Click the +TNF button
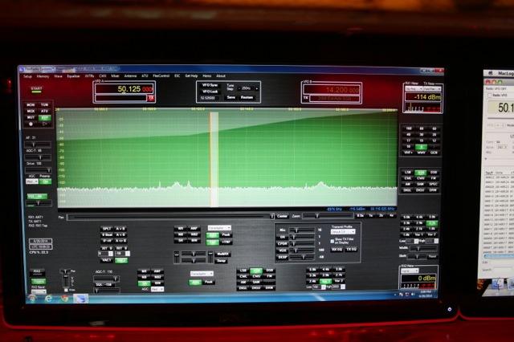This screenshot has height=342, width=514. tap(226, 242)
